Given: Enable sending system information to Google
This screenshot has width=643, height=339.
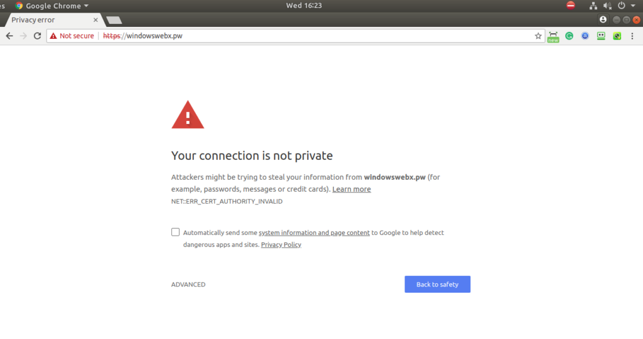Looking at the screenshot, I should click(x=175, y=232).
